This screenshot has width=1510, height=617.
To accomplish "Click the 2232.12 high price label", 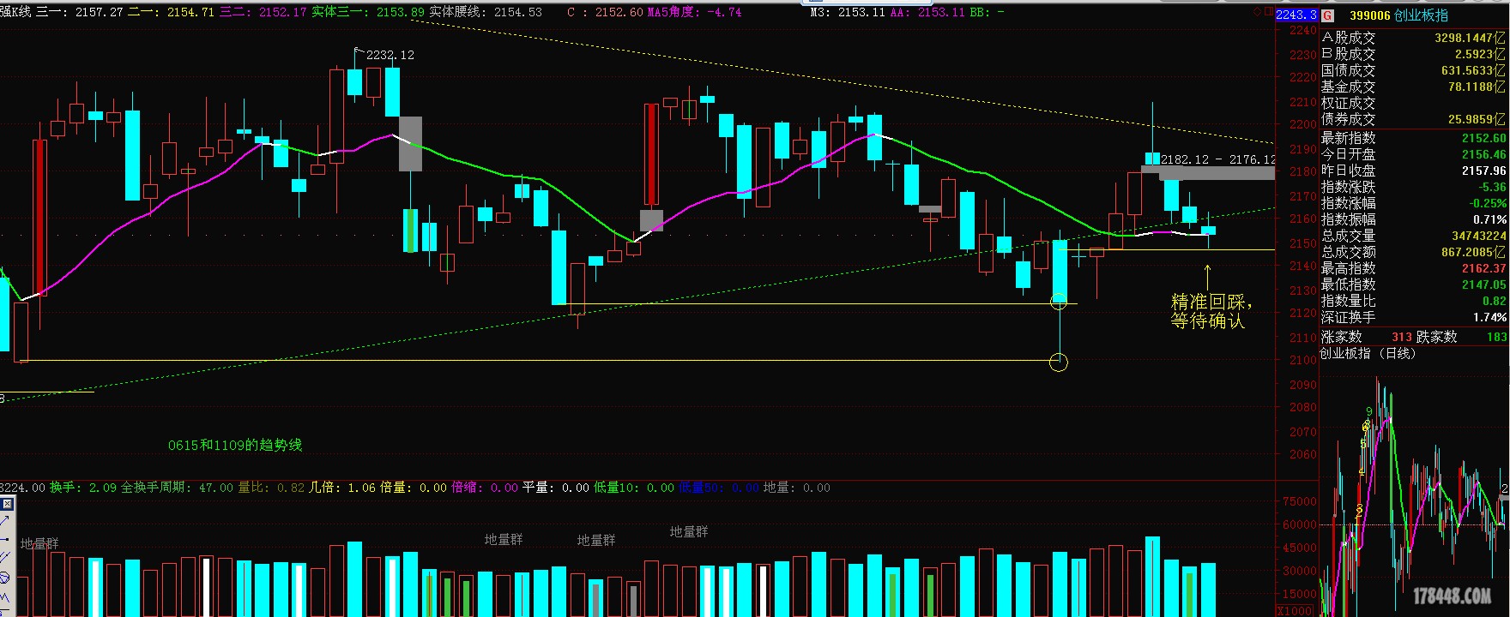I will point(390,55).
